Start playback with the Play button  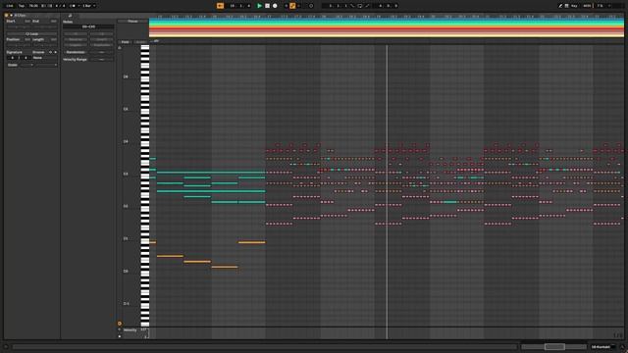pyautogui.click(x=259, y=6)
